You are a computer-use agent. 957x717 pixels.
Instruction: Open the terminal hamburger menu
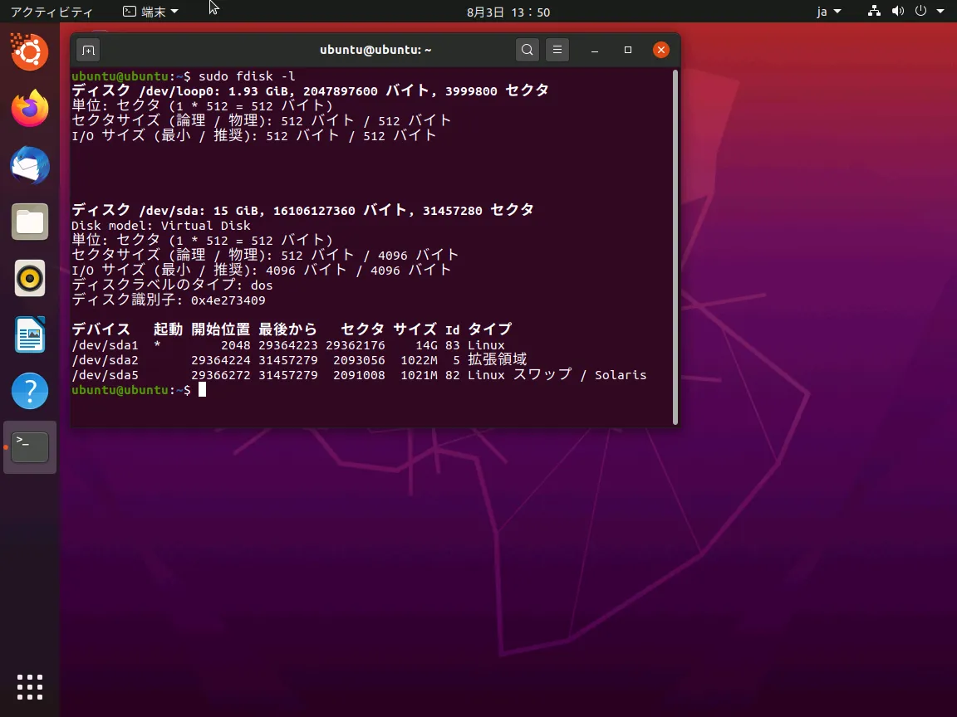click(557, 50)
